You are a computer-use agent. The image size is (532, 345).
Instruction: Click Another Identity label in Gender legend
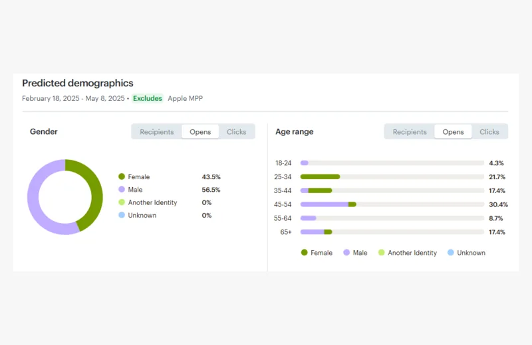(152, 202)
